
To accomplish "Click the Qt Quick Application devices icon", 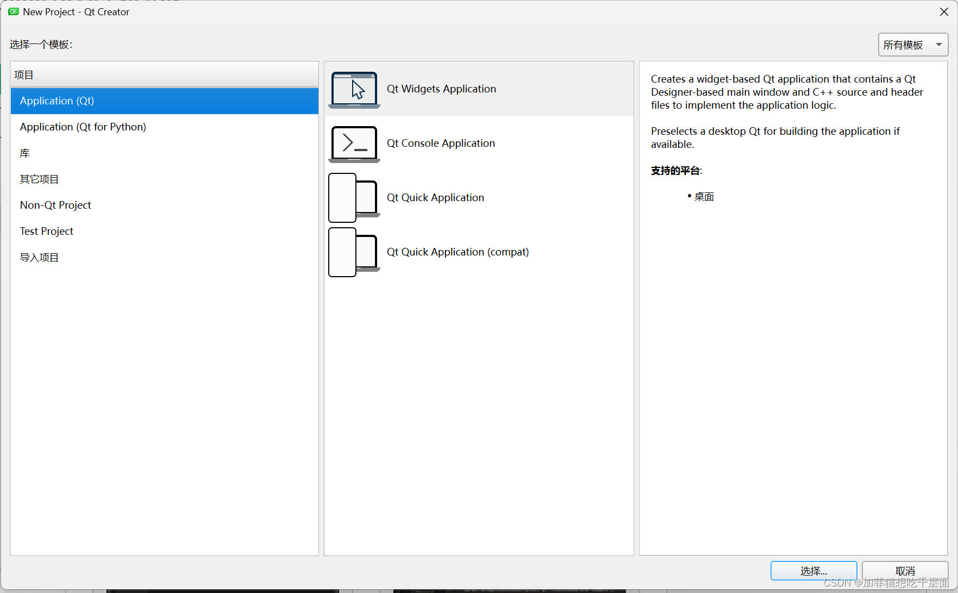I will [354, 198].
